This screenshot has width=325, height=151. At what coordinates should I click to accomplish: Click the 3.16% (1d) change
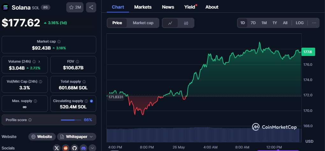pos(55,23)
